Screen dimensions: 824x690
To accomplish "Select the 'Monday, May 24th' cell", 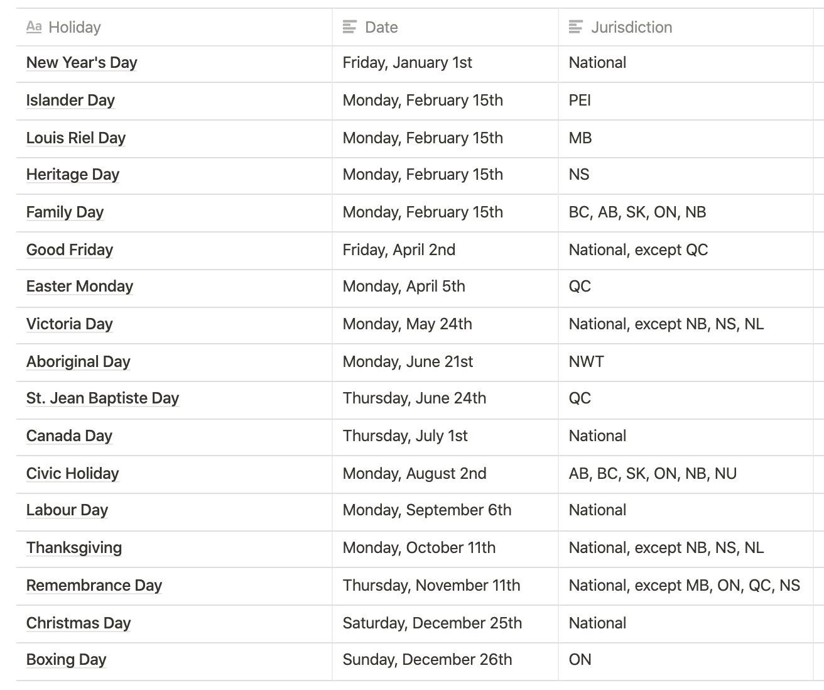I will click(x=445, y=325).
